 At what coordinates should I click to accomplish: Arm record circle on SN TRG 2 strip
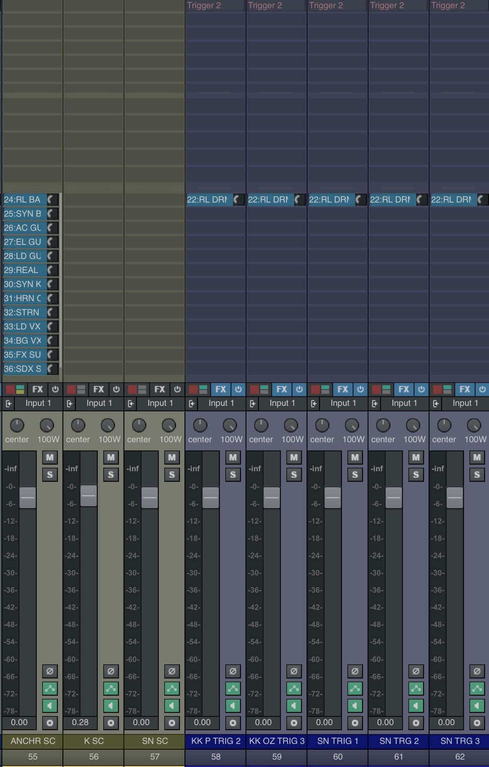click(x=416, y=723)
